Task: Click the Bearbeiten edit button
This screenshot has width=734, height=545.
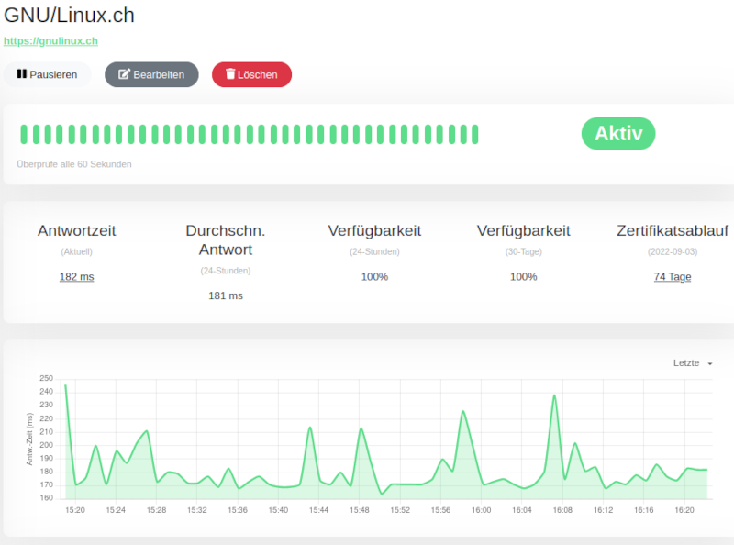Action: (x=151, y=74)
